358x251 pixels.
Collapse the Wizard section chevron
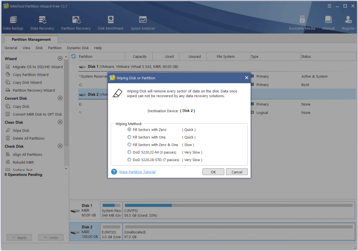tap(60, 59)
